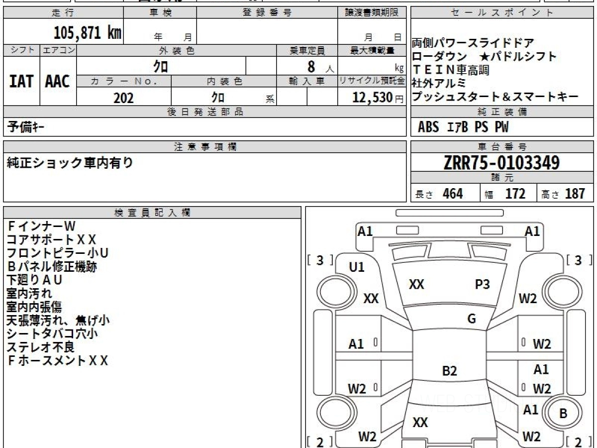Click the inspector note ステレオ不良
Viewport: 597px width, 448px height.
tap(41, 347)
